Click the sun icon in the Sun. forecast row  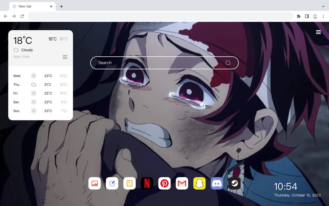point(34,111)
